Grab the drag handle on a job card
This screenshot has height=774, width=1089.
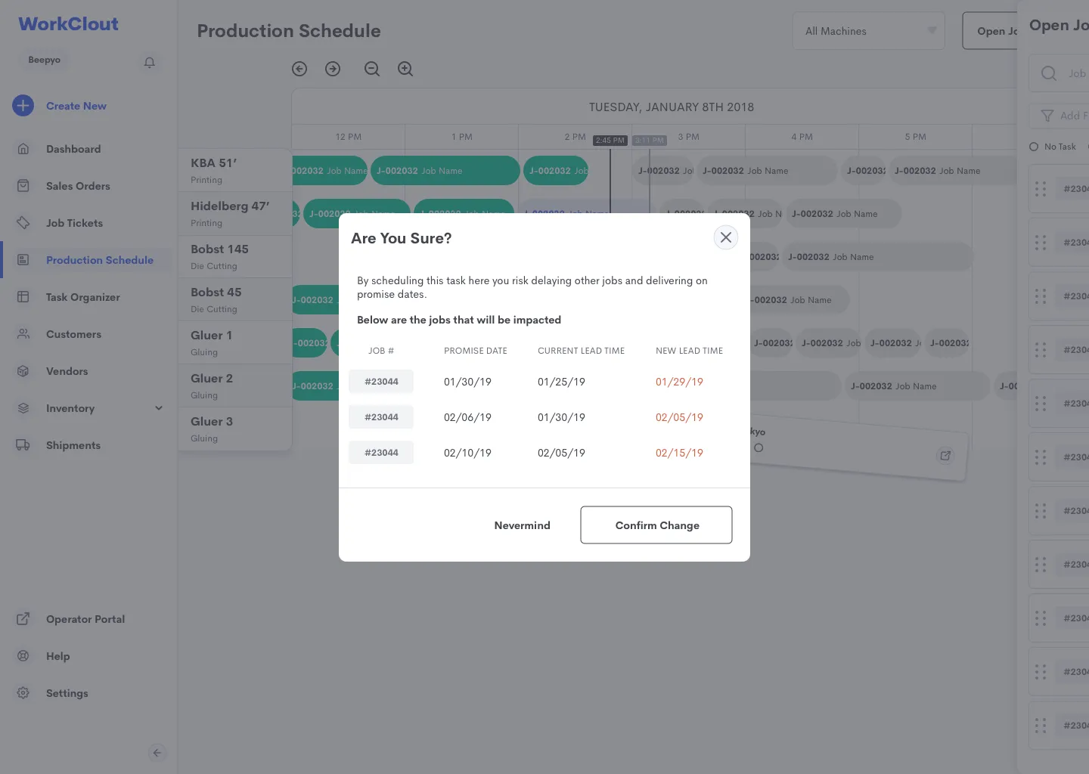click(x=1041, y=189)
